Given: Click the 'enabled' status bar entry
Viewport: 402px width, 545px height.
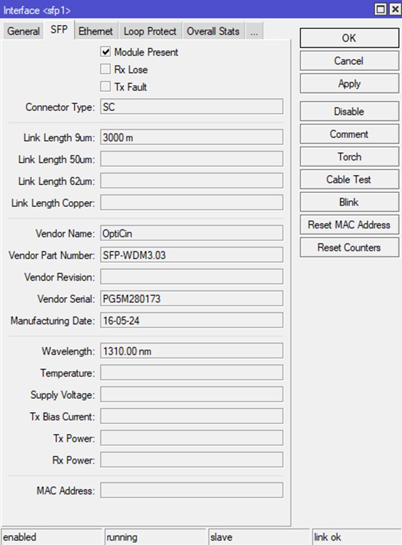Looking at the screenshot, I should coord(51,537).
